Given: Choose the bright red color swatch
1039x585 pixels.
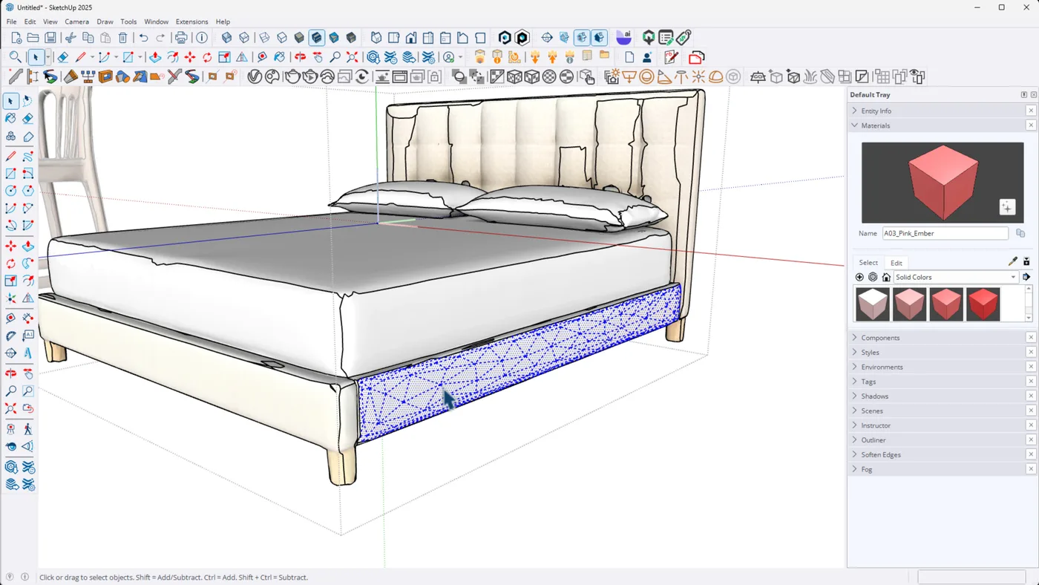Looking at the screenshot, I should (983, 304).
